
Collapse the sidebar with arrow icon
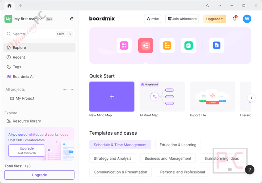coord(71,19)
